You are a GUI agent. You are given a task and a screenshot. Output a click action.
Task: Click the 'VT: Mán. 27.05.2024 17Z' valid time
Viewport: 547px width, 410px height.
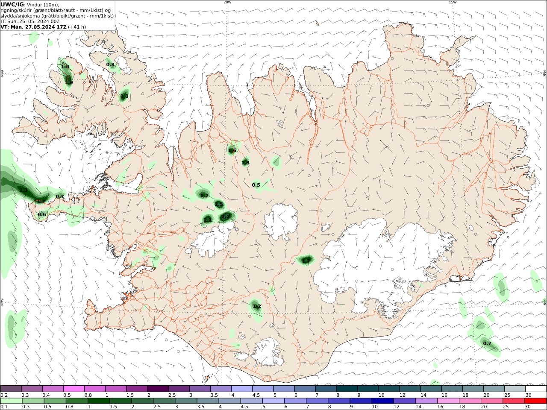(x=34, y=27)
